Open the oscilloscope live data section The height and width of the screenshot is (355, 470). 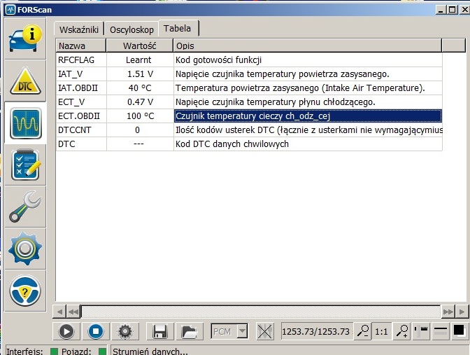click(x=25, y=124)
